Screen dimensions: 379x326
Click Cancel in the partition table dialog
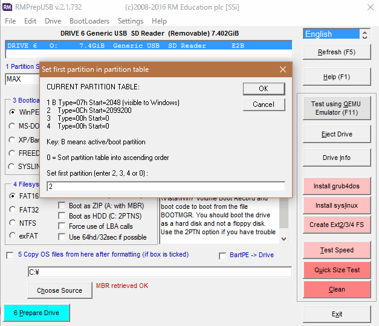click(264, 104)
